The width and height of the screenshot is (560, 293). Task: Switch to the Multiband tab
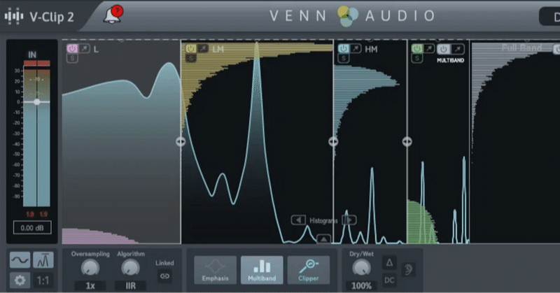tap(262, 270)
